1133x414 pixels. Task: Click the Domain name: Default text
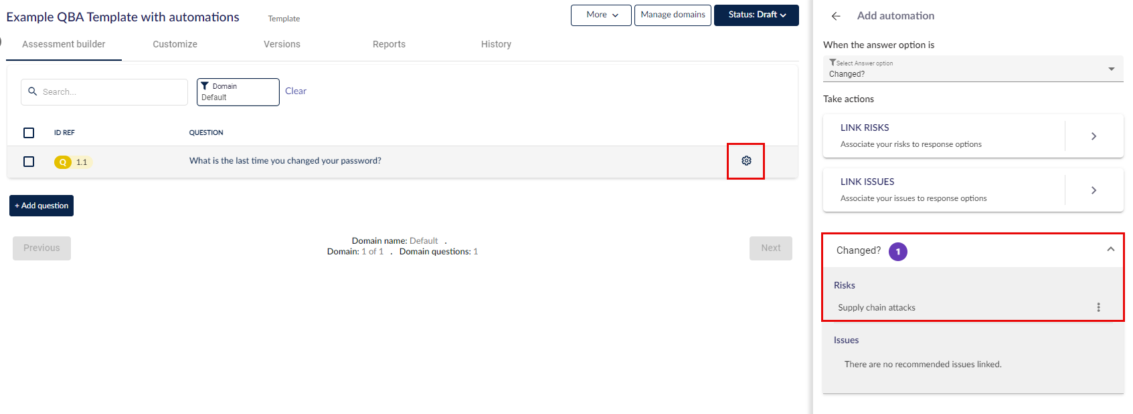tap(395, 241)
